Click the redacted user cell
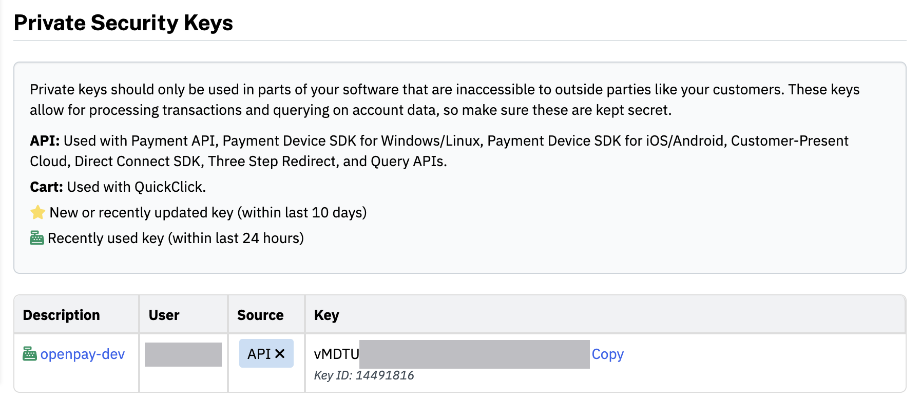The width and height of the screenshot is (921, 401). coord(183,354)
